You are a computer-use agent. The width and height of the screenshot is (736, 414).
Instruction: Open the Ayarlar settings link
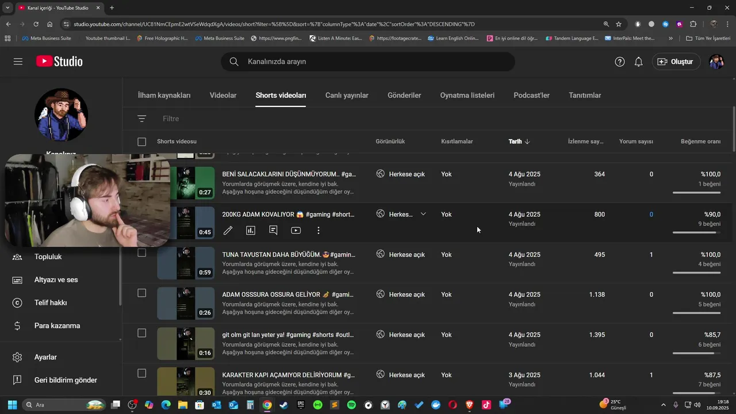coord(45,357)
